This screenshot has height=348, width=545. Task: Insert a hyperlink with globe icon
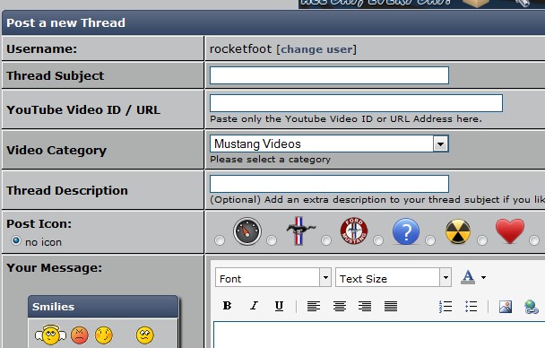point(531,307)
